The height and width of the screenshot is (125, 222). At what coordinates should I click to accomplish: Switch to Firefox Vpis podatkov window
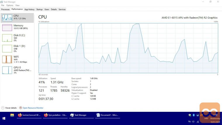[x=55, y=115]
